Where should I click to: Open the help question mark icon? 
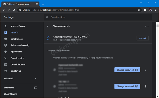tap(147, 26)
